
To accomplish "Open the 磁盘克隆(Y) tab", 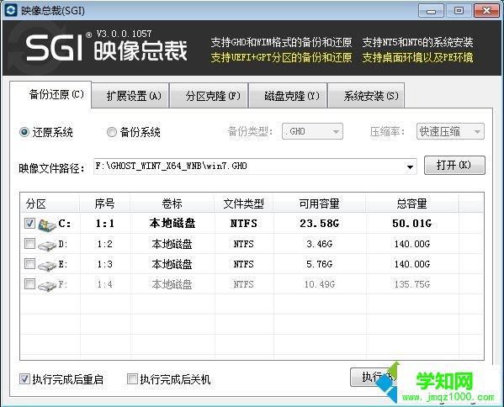I will pyautogui.click(x=289, y=96).
